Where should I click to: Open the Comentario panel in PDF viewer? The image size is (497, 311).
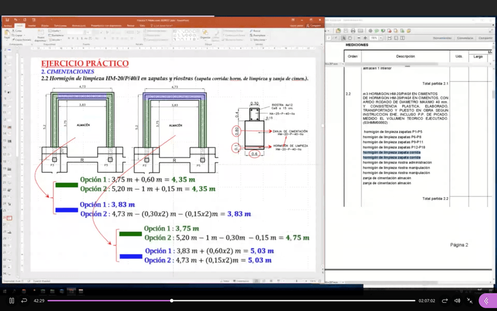pyautogui.click(x=465, y=38)
